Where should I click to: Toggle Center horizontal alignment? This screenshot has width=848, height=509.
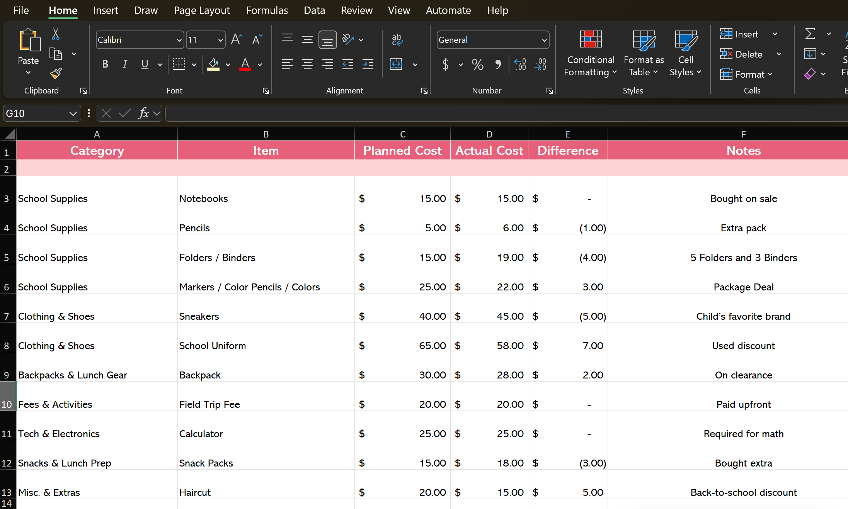pos(308,64)
